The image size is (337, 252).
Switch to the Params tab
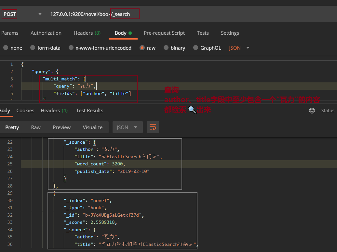(10, 33)
